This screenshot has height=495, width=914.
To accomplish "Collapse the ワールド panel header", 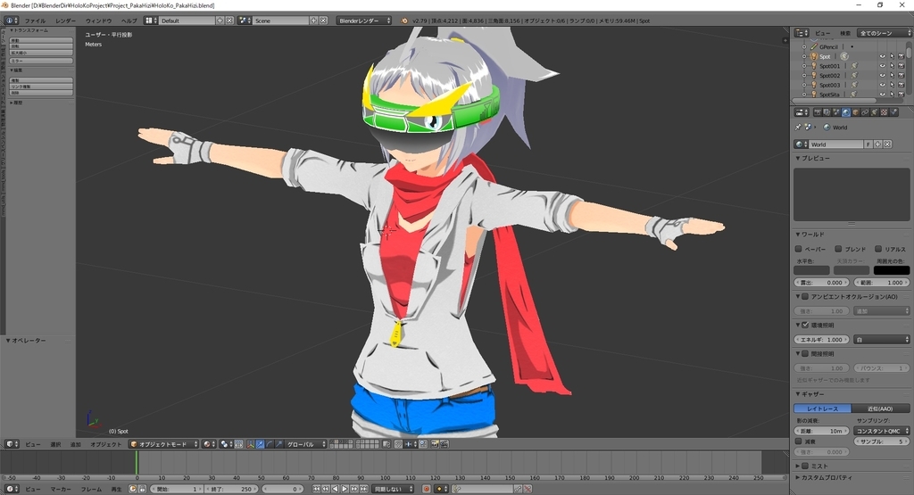I will tap(810, 234).
